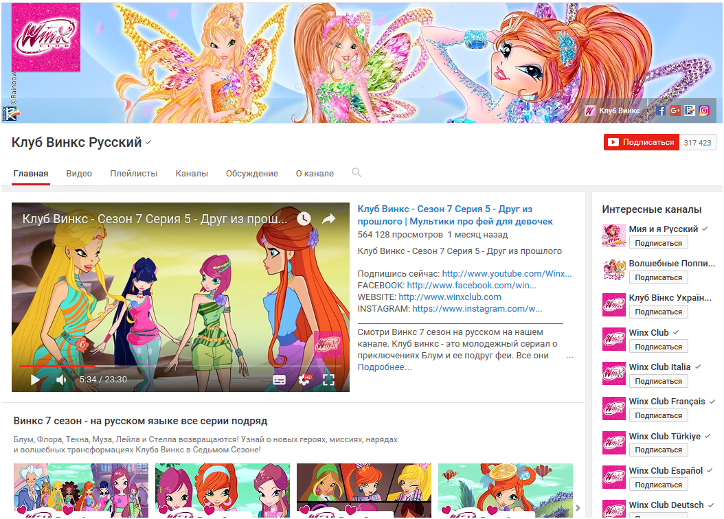Subscribe to Winx Club Français
Screen dimensions: 724x519
coord(659,415)
